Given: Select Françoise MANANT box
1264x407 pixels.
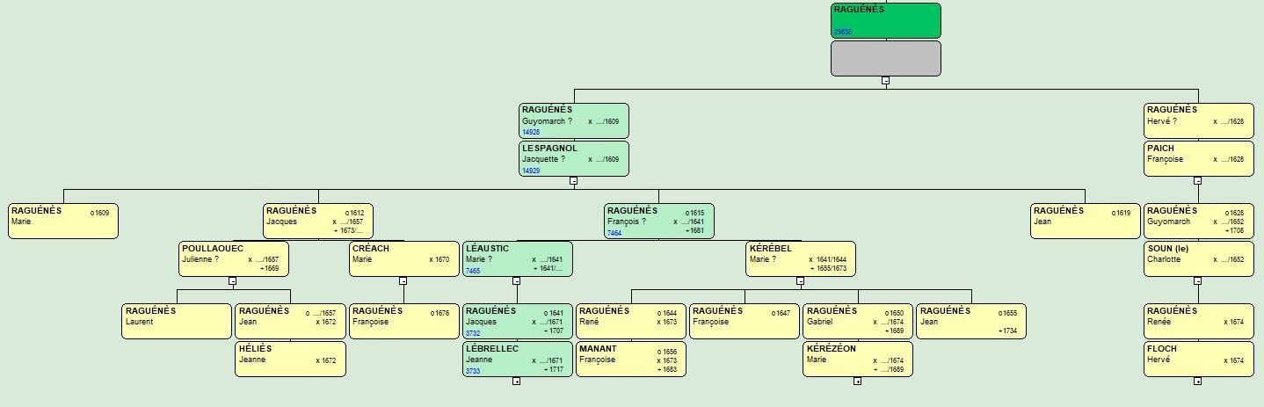Looking at the screenshot, I should [631, 359].
